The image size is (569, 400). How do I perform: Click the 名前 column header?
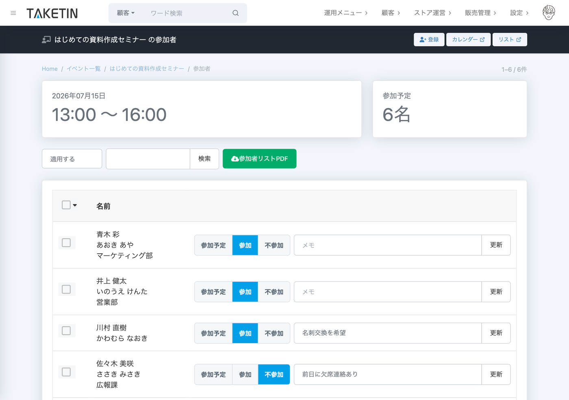point(103,206)
